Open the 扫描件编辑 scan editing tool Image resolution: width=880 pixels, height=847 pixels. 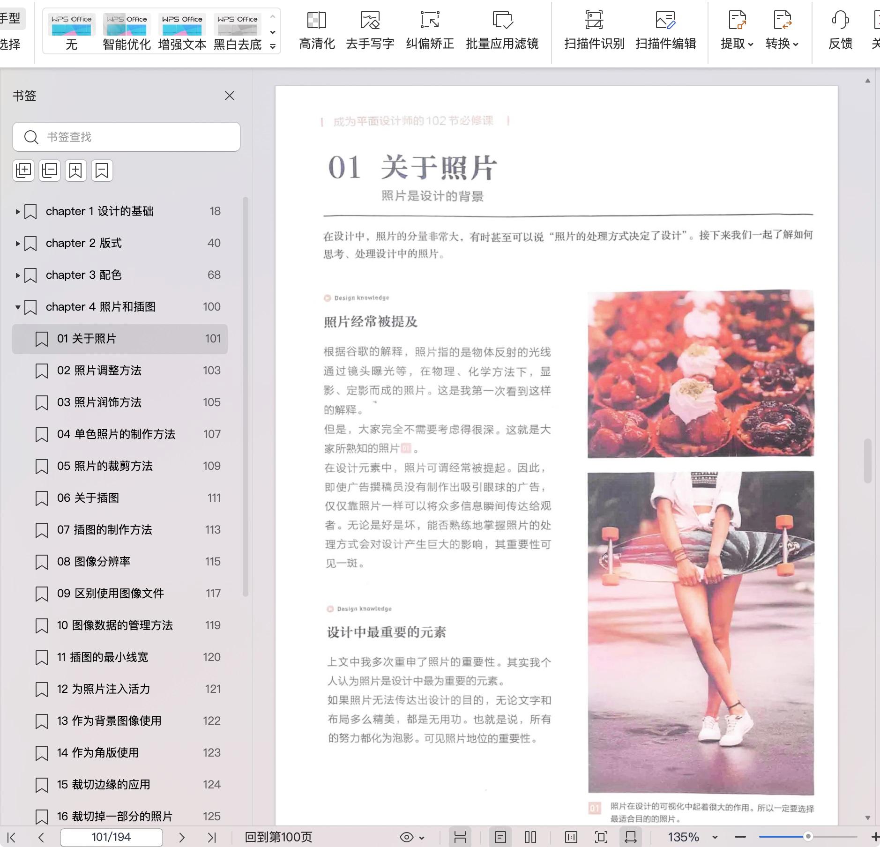pos(665,21)
